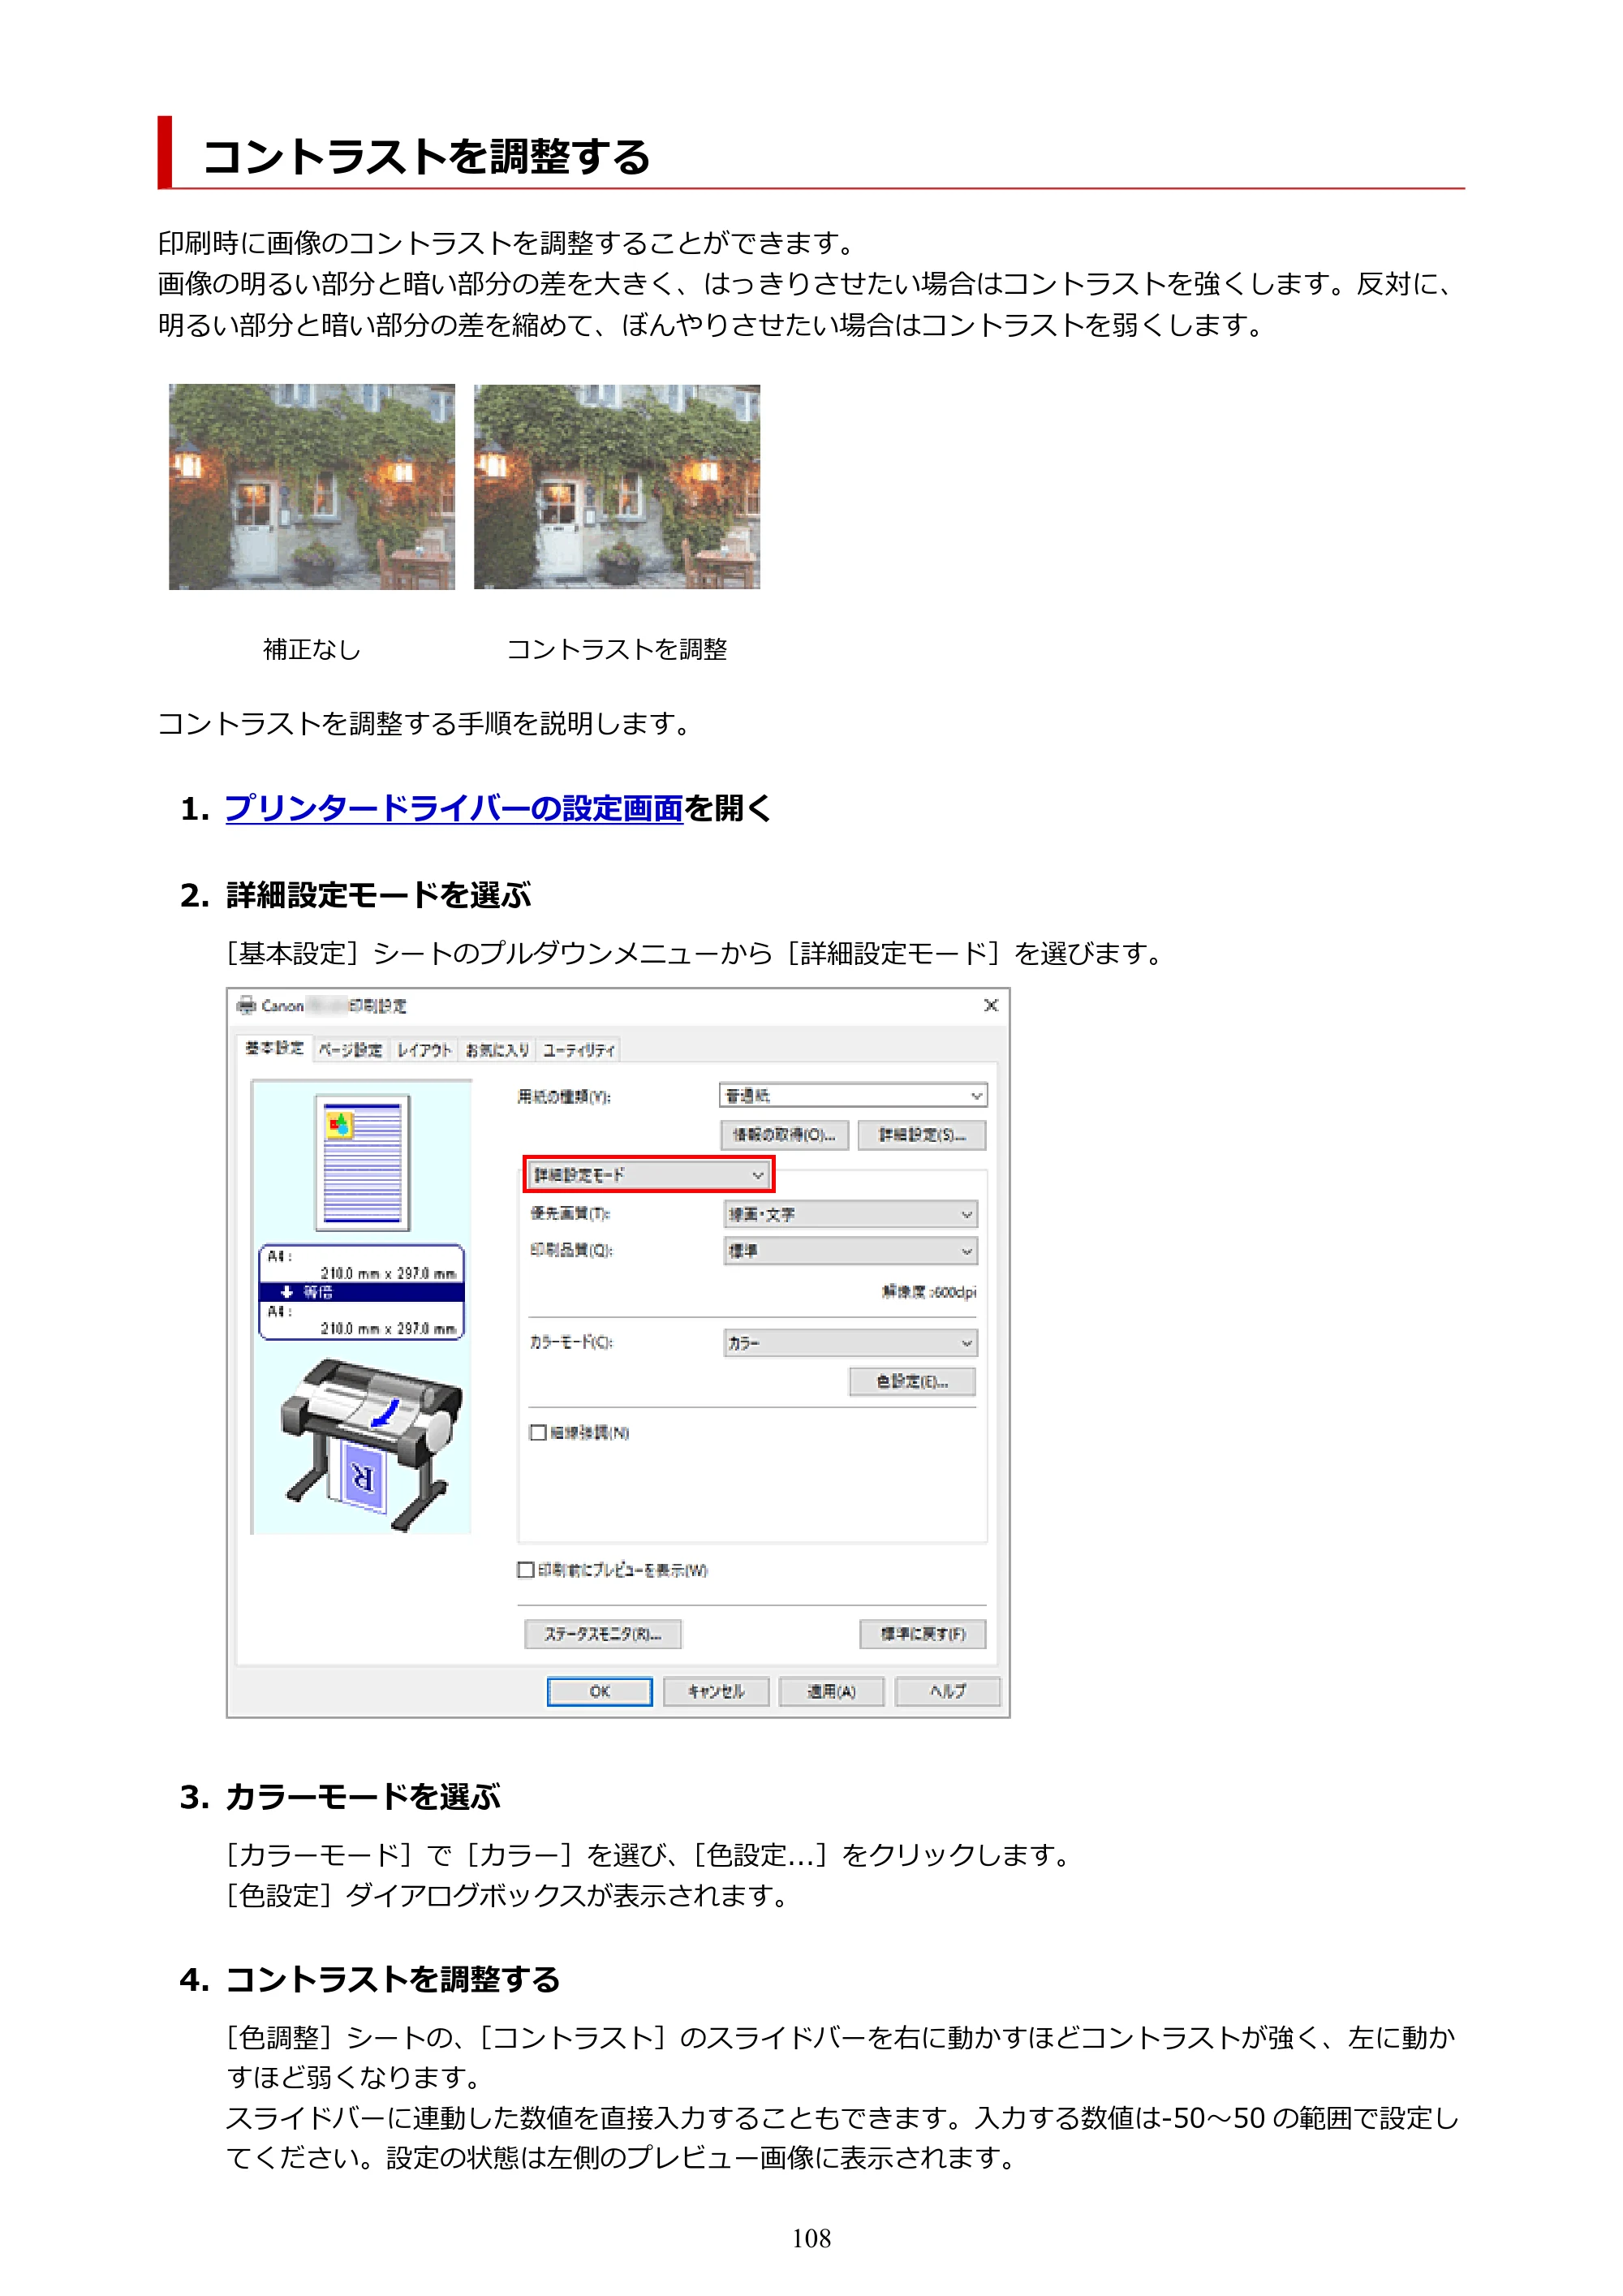Image resolution: width=1623 pixels, height=2296 pixels.
Task: Click the contrast-adjusted sample photo
Action: pyautogui.click(x=617, y=487)
